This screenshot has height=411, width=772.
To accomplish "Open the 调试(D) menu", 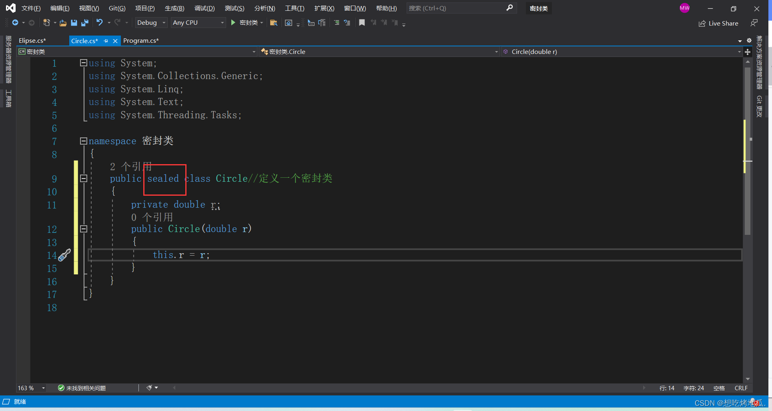I will click(205, 8).
